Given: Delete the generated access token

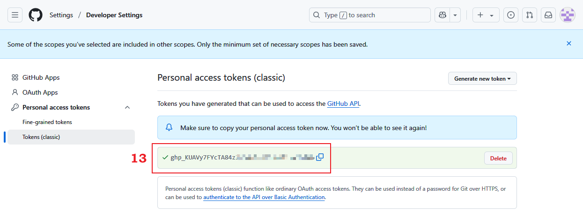Looking at the screenshot, I should tap(498, 158).
